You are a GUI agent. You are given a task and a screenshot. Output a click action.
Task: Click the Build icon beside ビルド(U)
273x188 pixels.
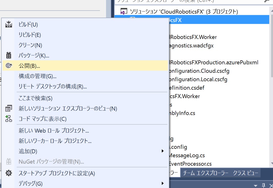click(x=9, y=24)
